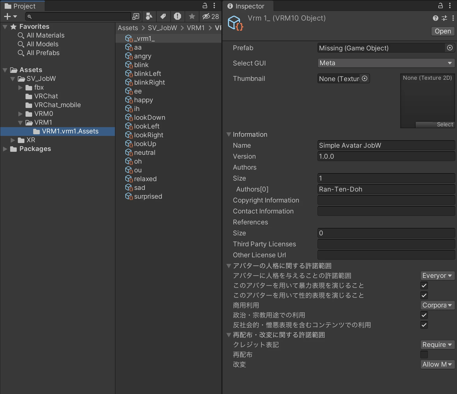Collapse the Information section
Image resolution: width=457 pixels, height=394 pixels.
click(x=229, y=135)
